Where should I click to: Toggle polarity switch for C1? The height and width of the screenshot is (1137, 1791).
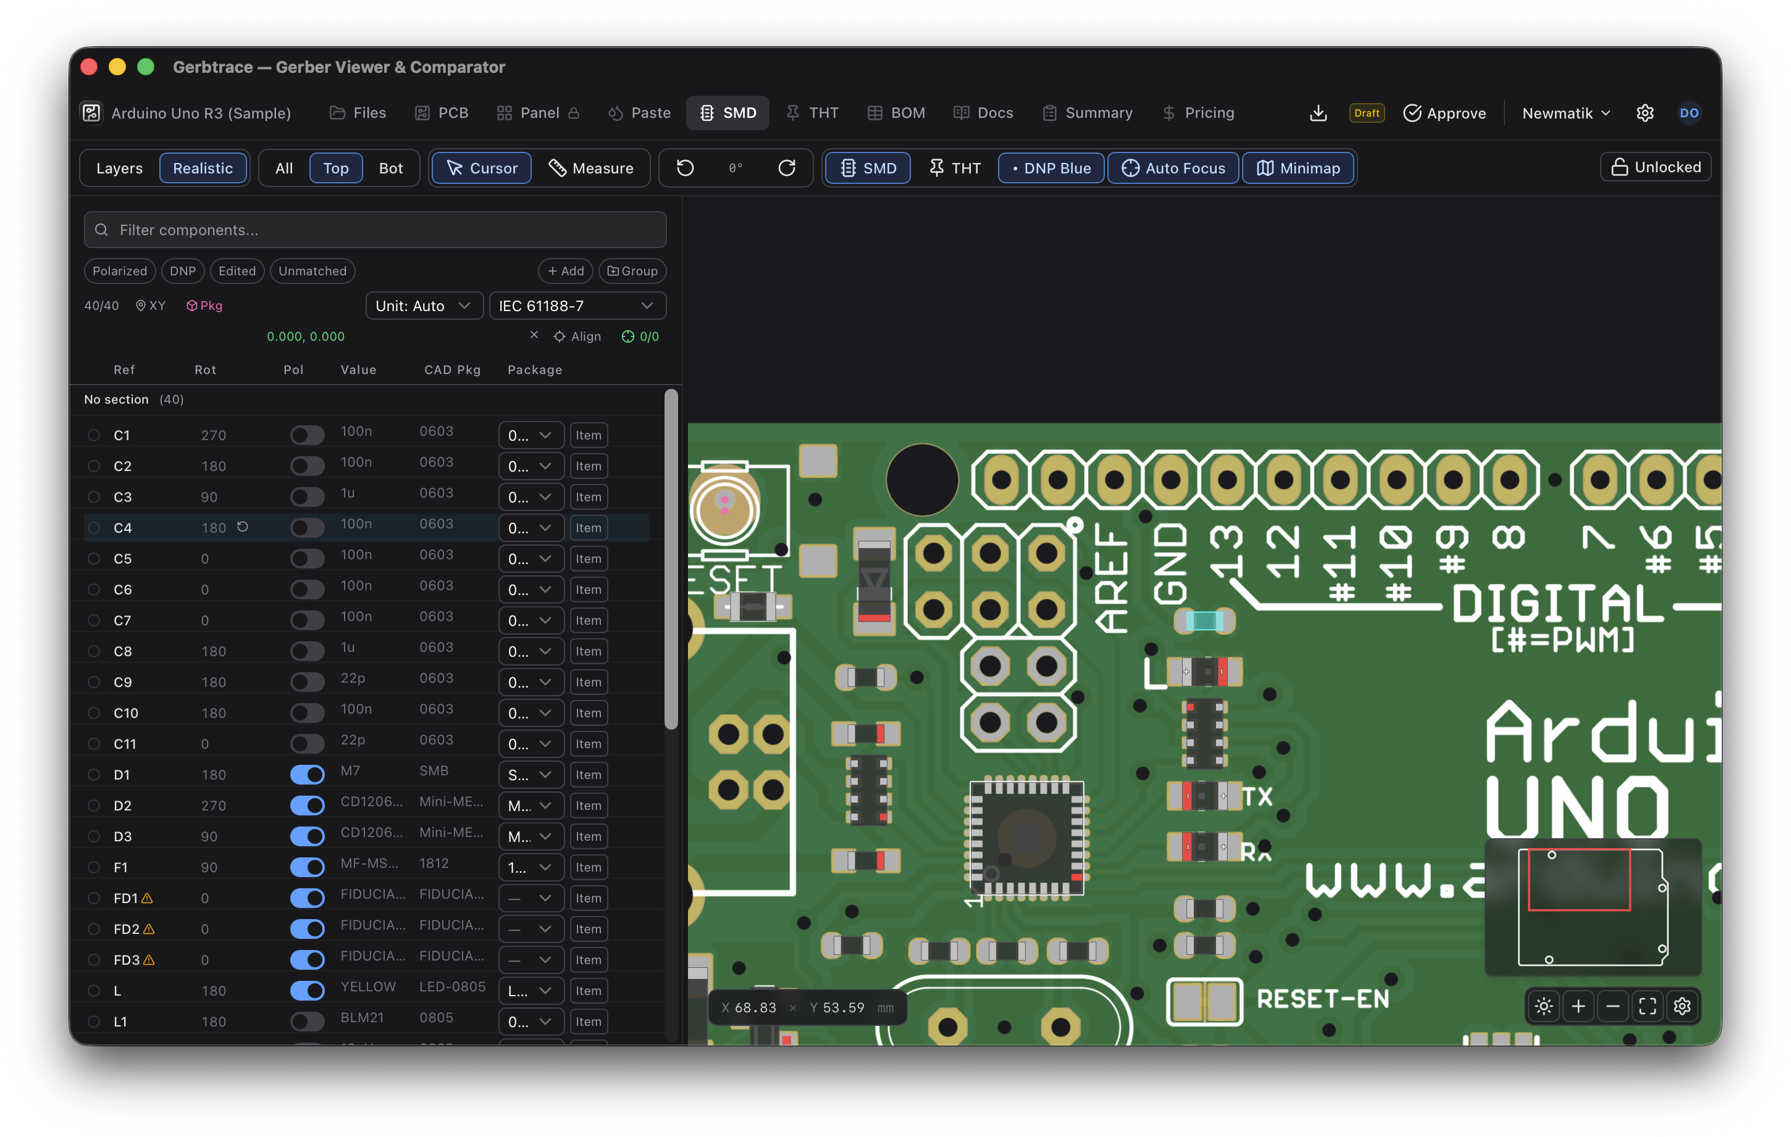307,435
